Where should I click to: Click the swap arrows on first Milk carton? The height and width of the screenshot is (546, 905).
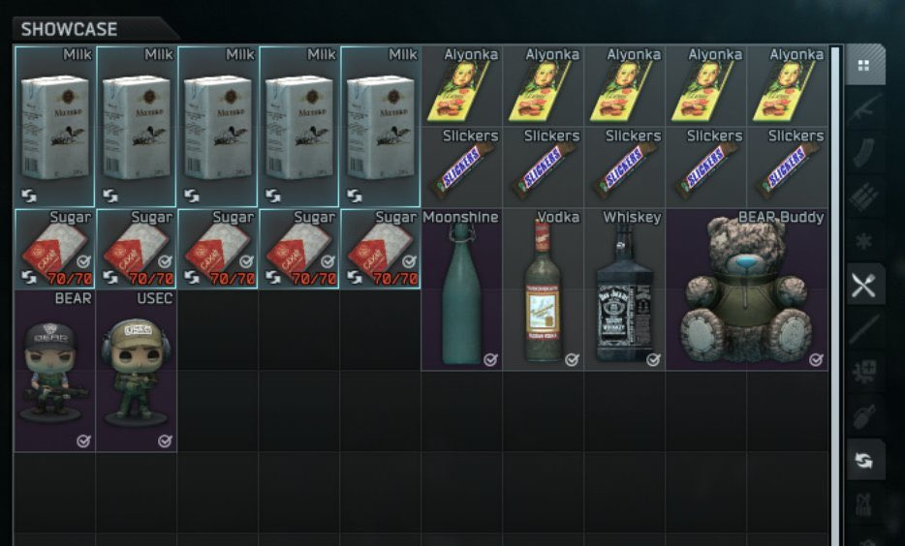tap(29, 196)
